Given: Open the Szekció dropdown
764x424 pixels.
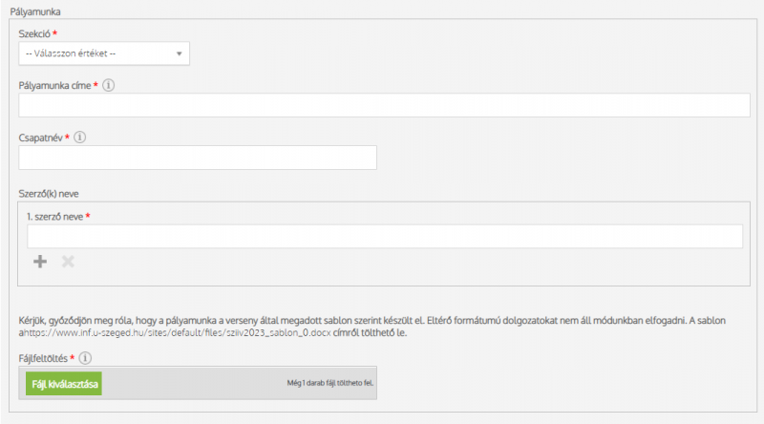Looking at the screenshot, I should tap(103, 53).
